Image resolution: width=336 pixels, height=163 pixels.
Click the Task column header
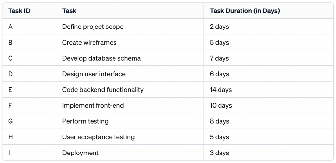coord(69,11)
